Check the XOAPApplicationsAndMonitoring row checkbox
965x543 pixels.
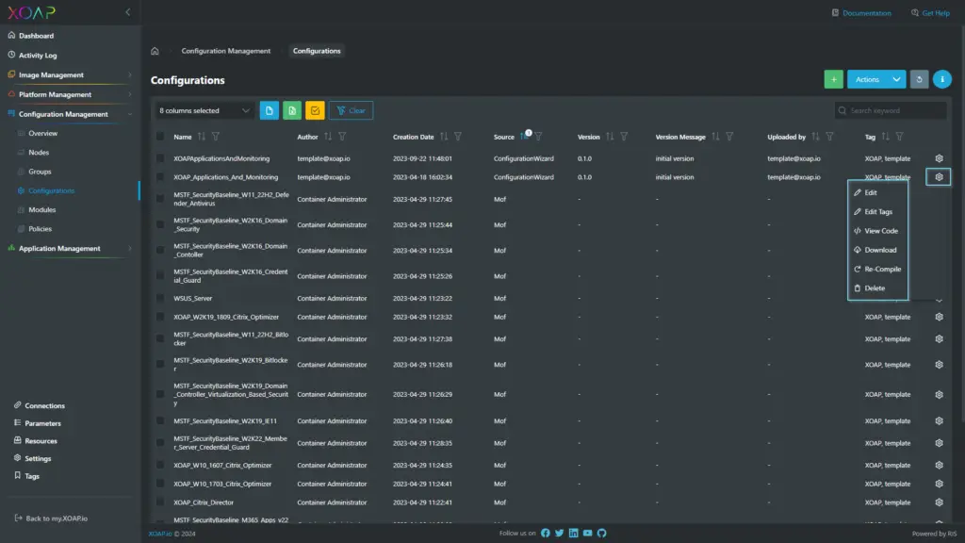coord(160,158)
